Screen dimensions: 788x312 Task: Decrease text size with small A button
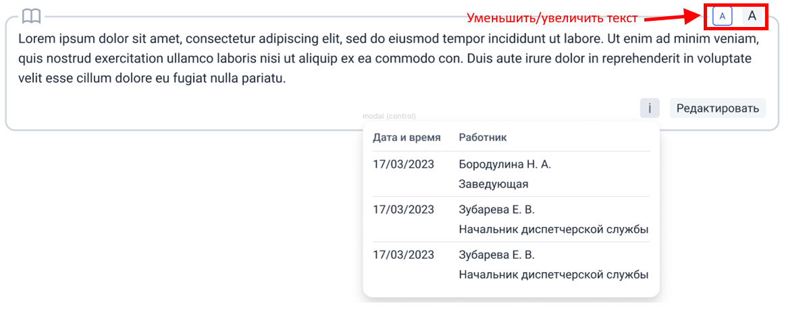click(x=723, y=16)
